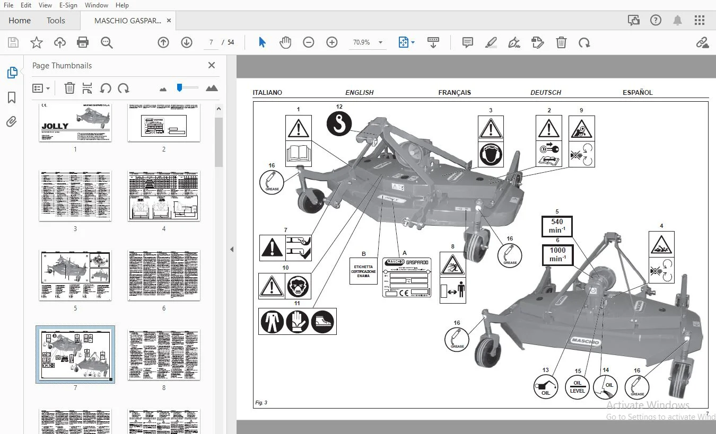Screen dimensions: 716x434
Task: Open the thumbnail panel options dropdown
Action: coord(41,88)
